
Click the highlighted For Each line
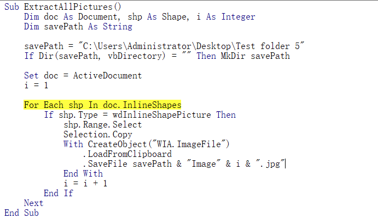point(102,105)
